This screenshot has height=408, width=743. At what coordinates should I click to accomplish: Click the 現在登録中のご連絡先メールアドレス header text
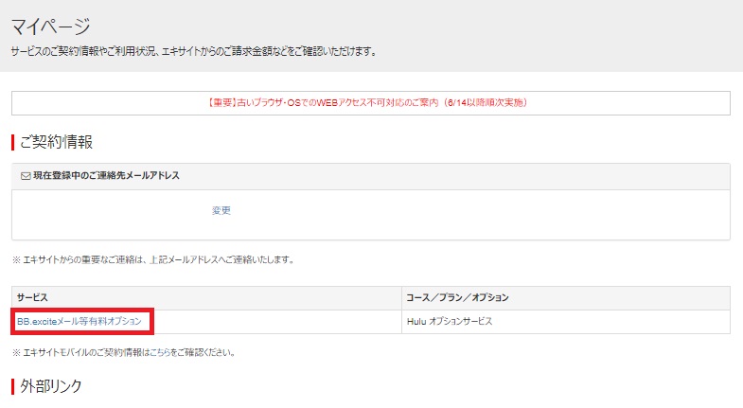[x=106, y=176]
